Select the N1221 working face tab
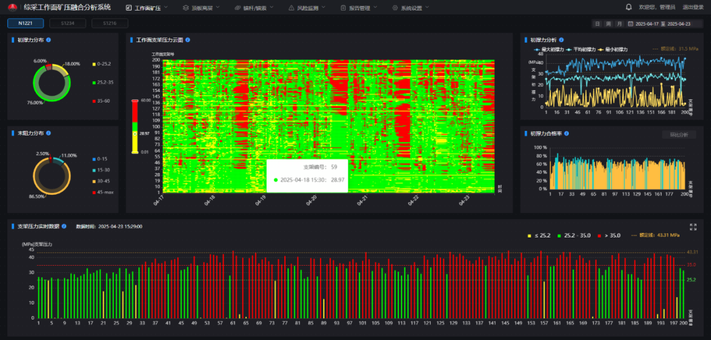Image resolution: width=711 pixels, height=340 pixels. pyautogui.click(x=26, y=24)
